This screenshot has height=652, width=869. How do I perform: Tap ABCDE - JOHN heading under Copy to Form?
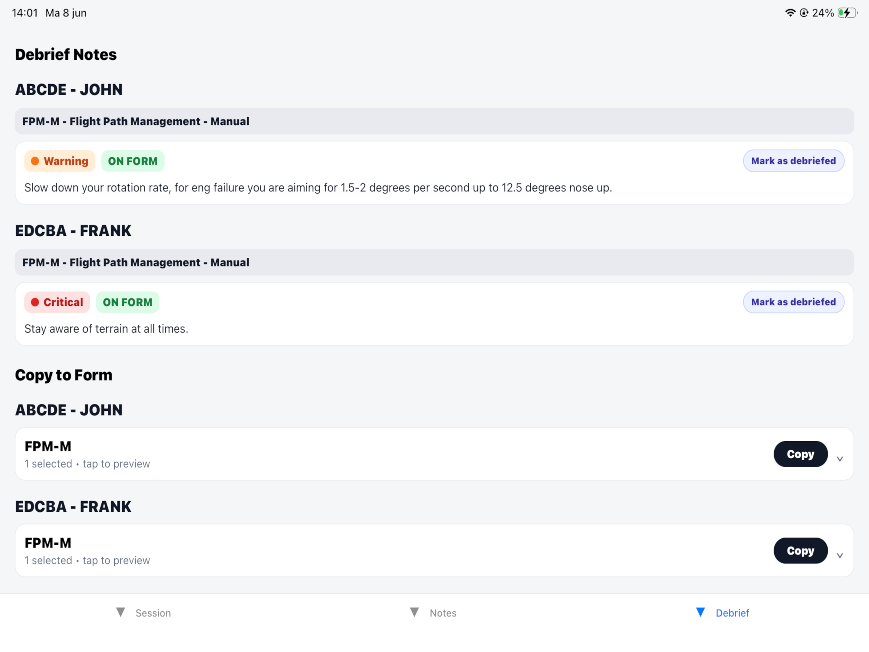69,410
